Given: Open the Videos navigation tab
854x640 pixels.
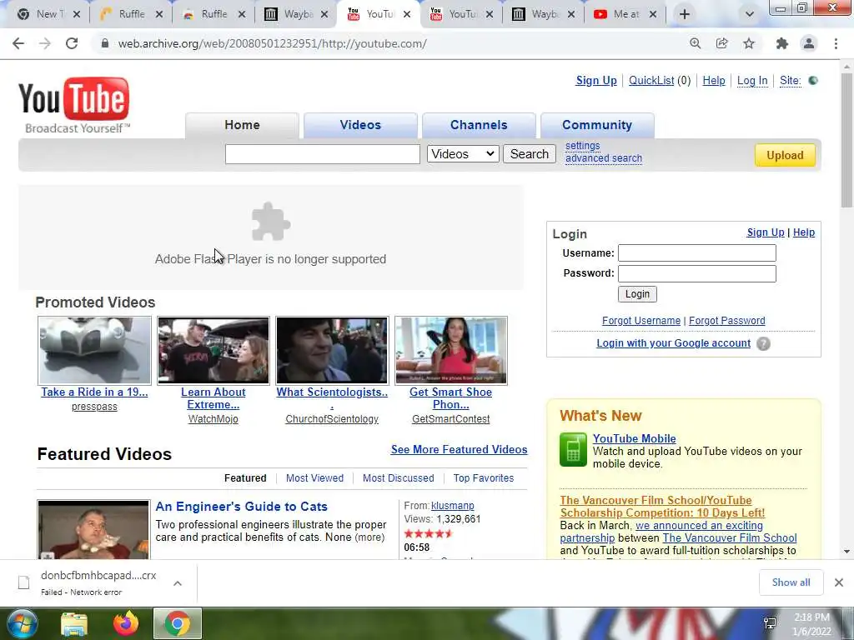Looking at the screenshot, I should pos(360,125).
